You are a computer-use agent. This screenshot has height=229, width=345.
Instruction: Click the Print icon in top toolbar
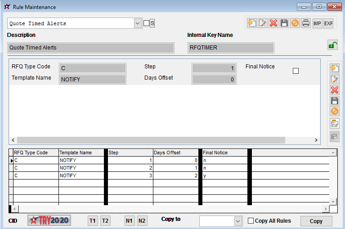tap(306, 23)
